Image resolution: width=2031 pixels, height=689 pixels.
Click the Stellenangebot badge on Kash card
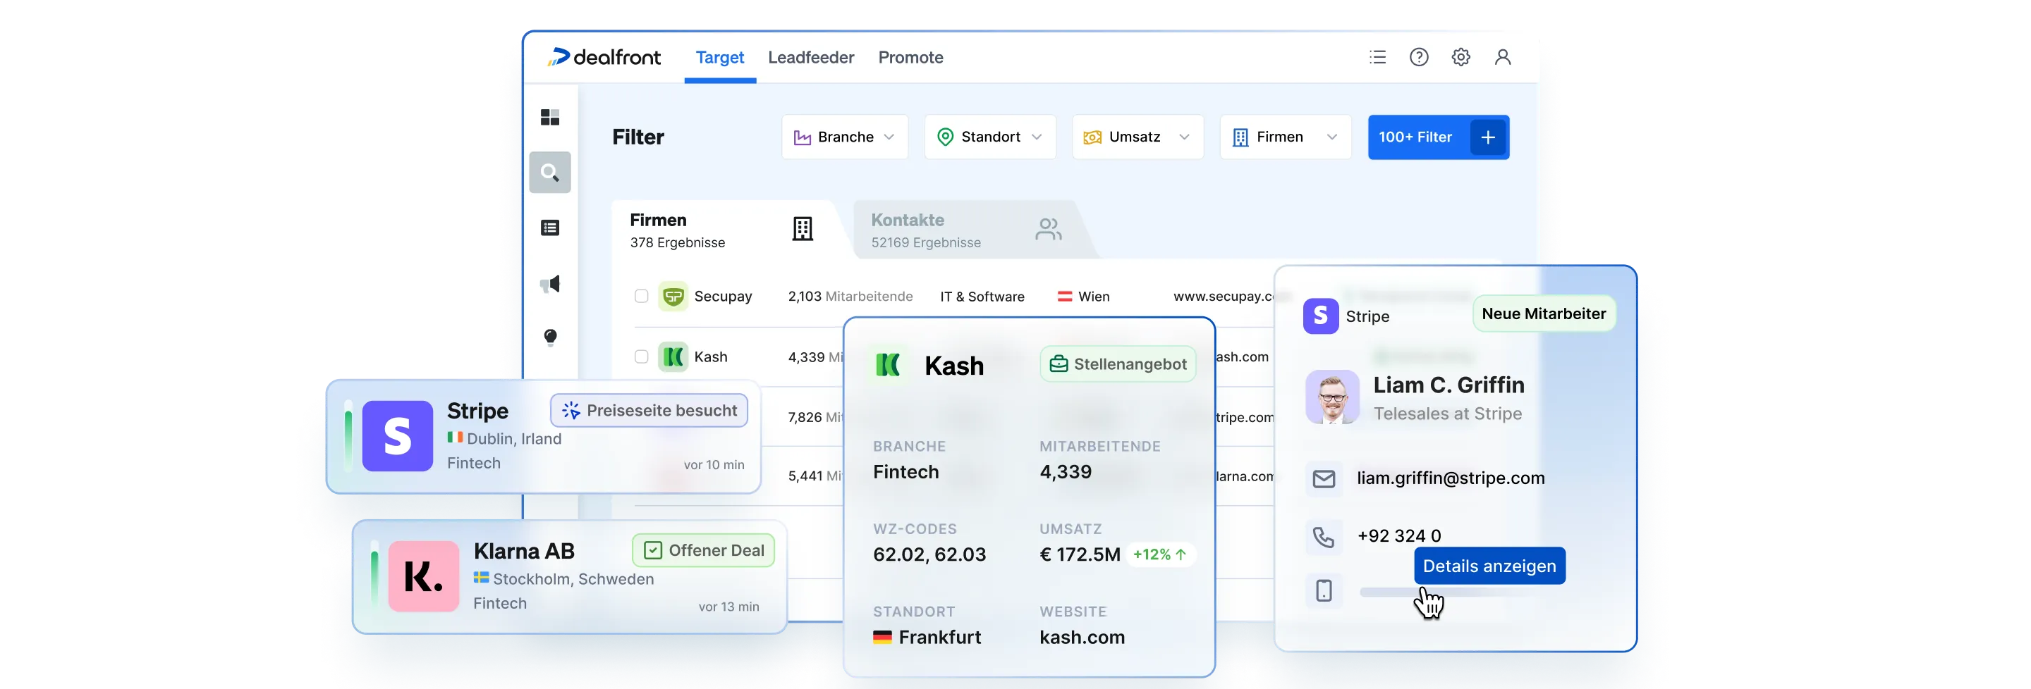pyautogui.click(x=1118, y=364)
